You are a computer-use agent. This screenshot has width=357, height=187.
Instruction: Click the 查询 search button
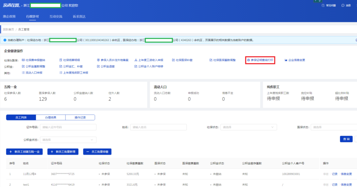pos(346,139)
